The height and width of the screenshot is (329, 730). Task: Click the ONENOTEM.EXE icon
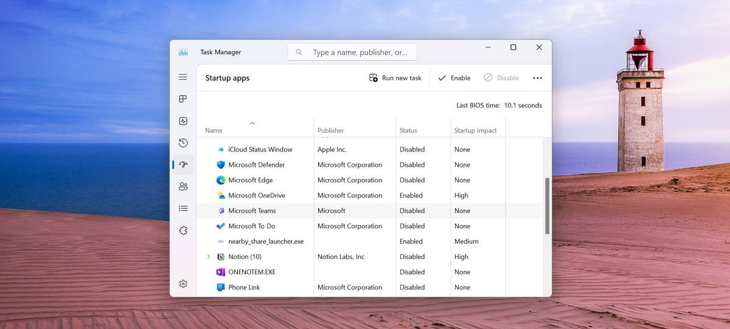pyautogui.click(x=221, y=272)
